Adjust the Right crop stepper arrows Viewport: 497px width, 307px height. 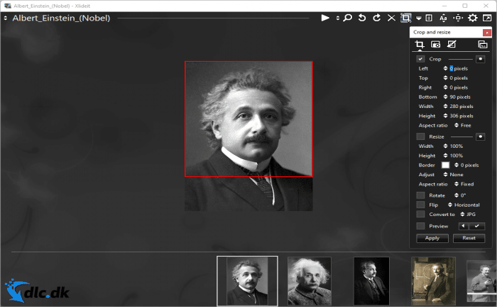click(x=445, y=87)
